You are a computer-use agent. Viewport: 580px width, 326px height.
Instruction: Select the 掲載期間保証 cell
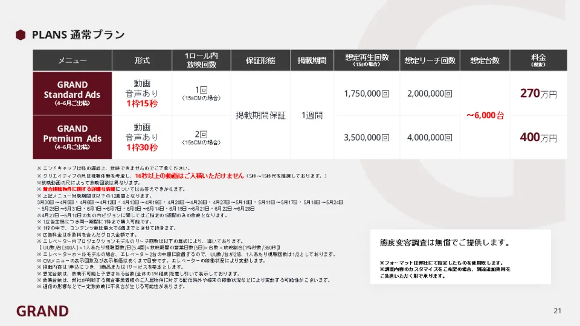(260, 115)
